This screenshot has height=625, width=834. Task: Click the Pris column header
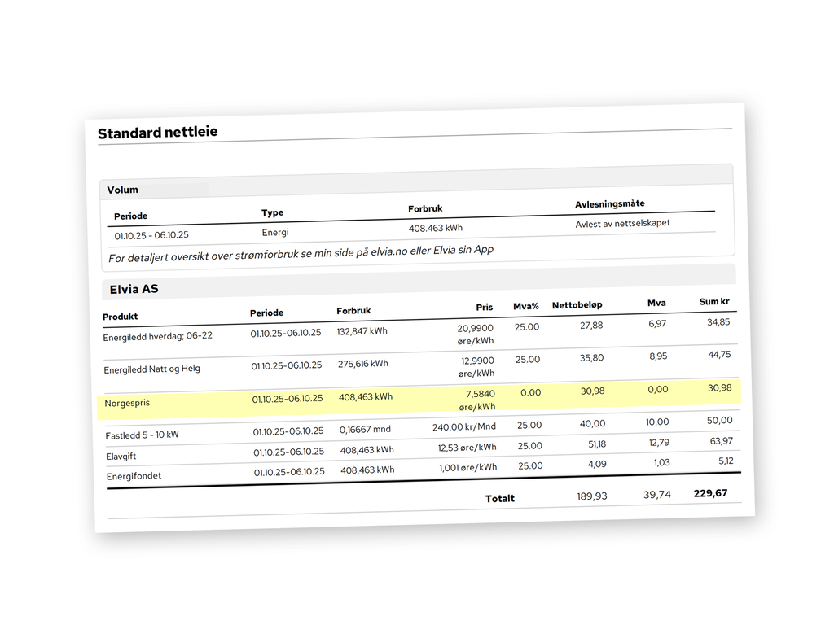[x=485, y=308]
